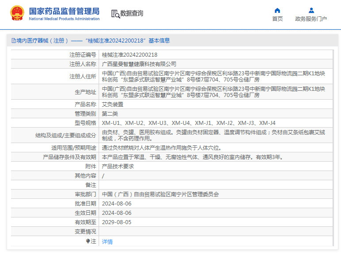Select approval date 2024-08-06 in 批准日期 row
341x256 pixels.
click(117, 204)
